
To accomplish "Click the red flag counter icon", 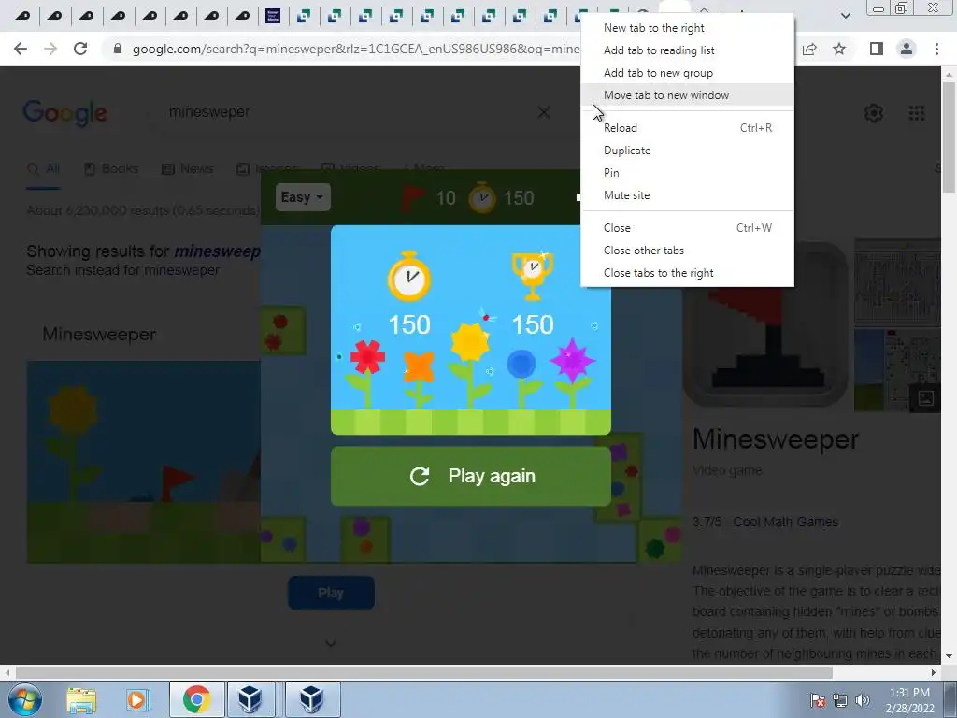I will coord(413,198).
